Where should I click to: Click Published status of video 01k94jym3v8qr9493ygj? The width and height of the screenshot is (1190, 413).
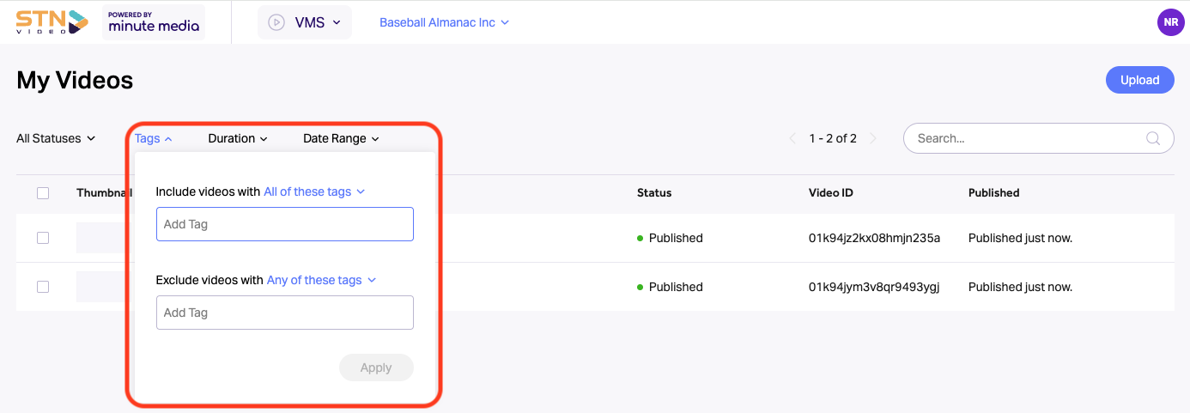(x=670, y=287)
